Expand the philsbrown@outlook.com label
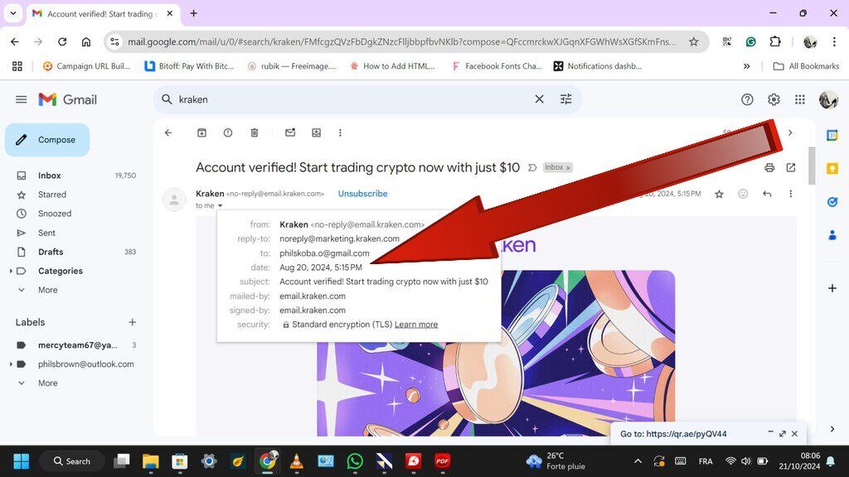 click(11, 364)
